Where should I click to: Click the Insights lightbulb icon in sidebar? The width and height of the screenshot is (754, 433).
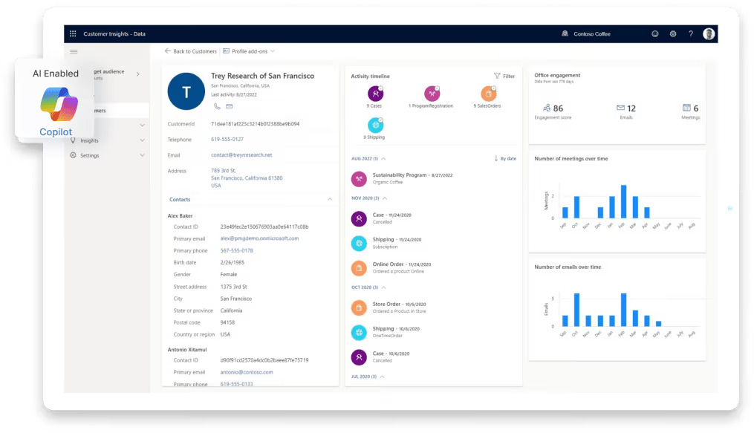coord(73,140)
